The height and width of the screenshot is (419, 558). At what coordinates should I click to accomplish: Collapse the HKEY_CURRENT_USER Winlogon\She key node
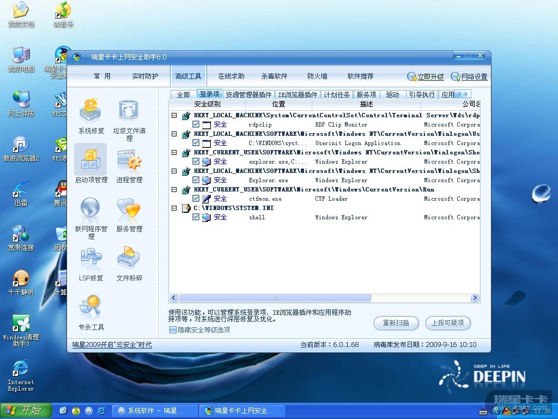tap(174, 153)
